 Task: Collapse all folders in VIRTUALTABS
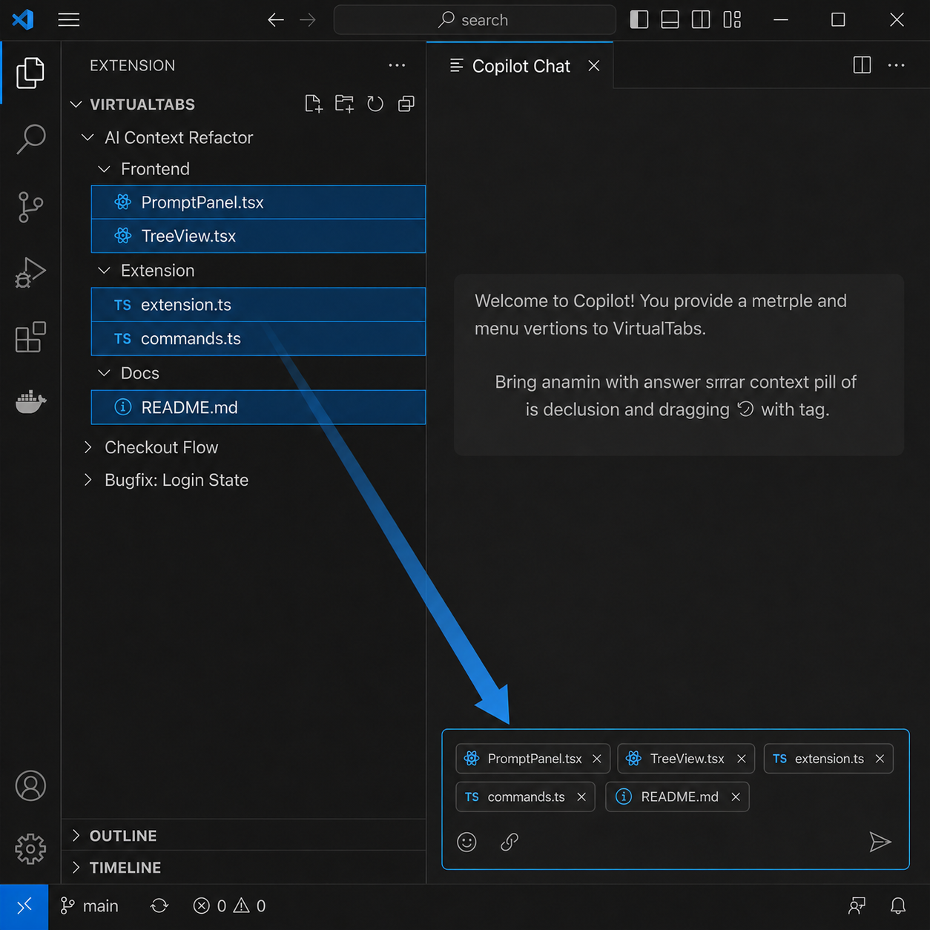coord(406,104)
